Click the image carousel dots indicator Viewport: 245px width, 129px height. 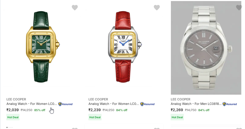pos(9,127)
